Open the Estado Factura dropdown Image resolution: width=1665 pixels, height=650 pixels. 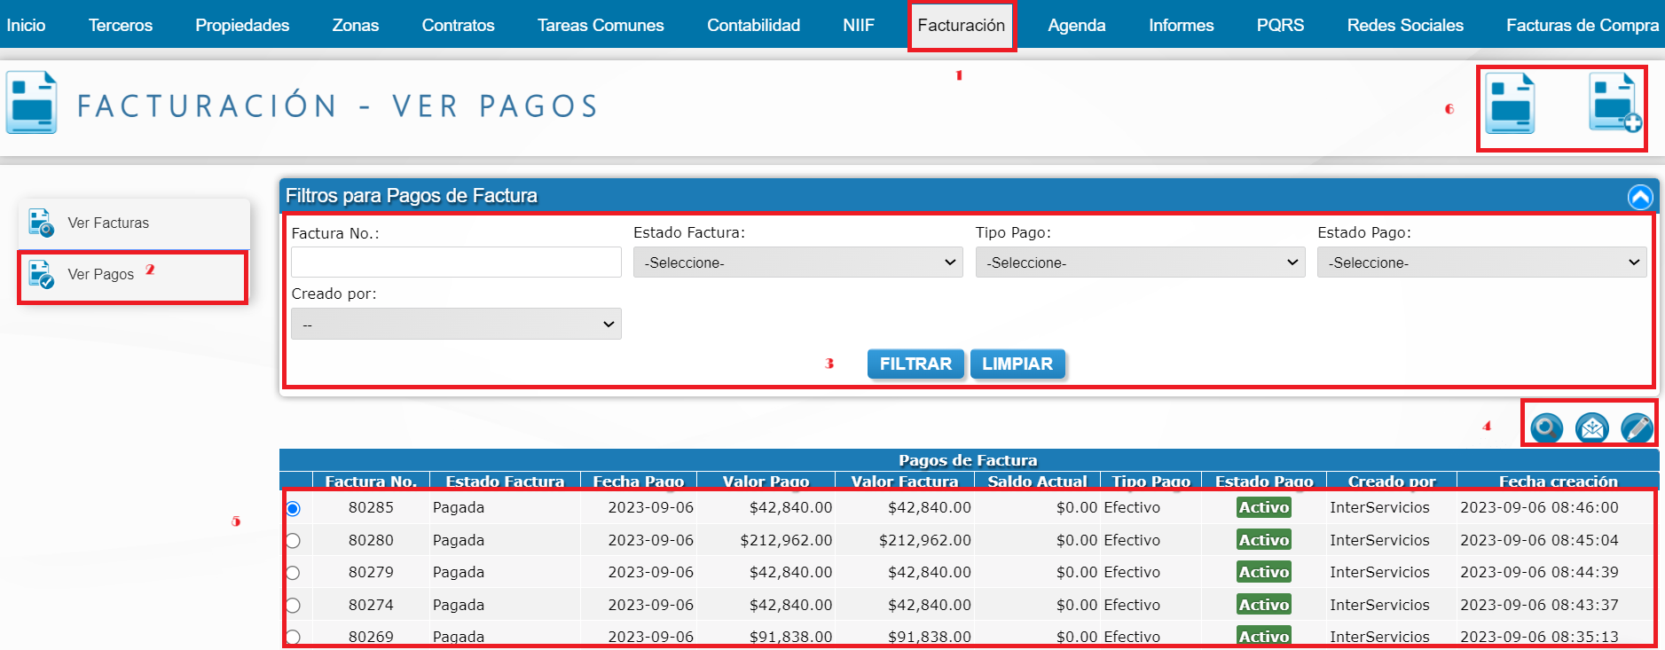pyautogui.click(x=797, y=262)
